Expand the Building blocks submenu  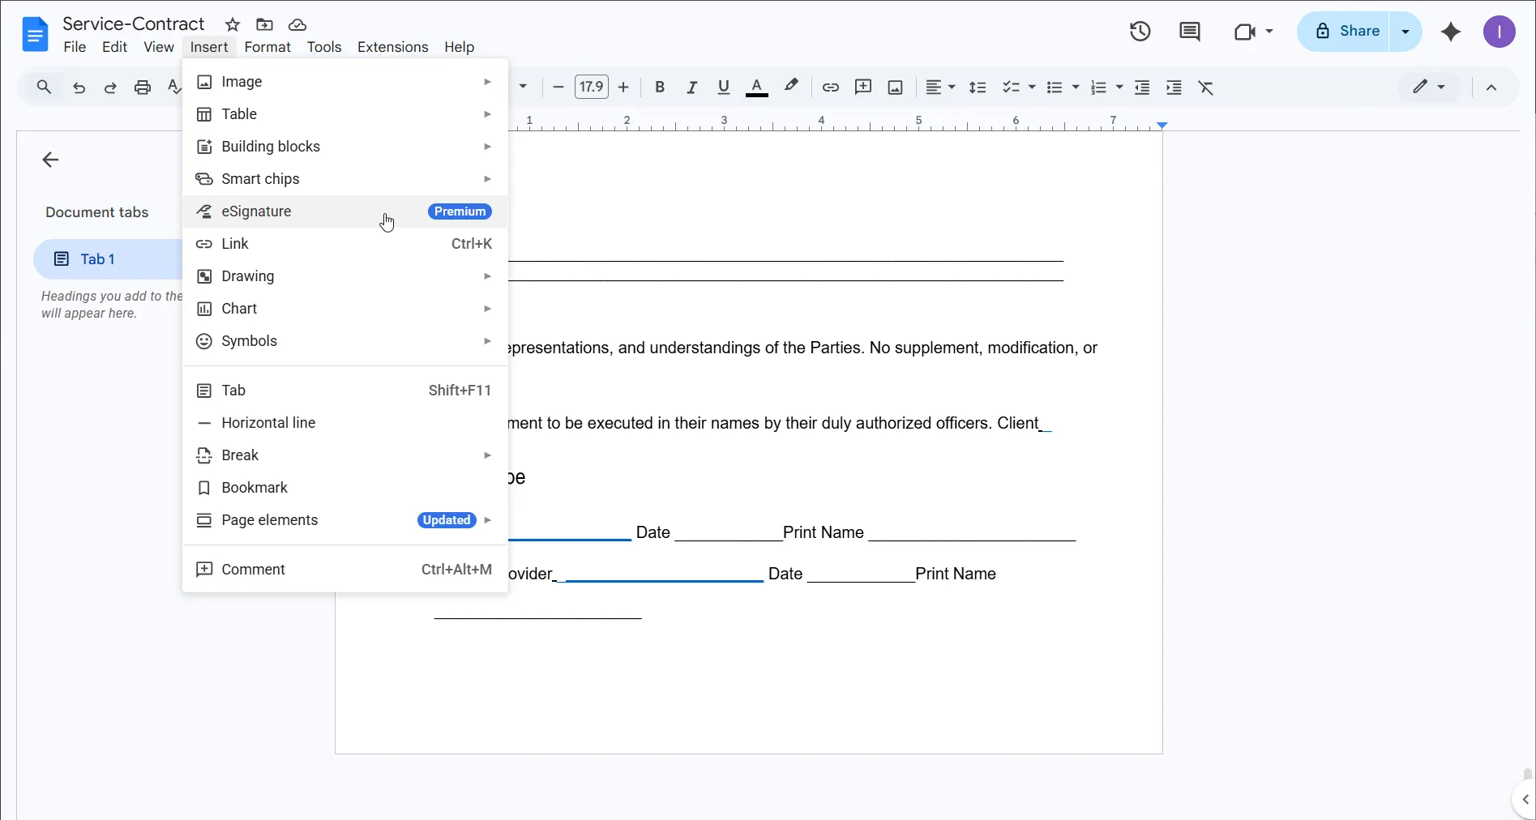point(345,147)
